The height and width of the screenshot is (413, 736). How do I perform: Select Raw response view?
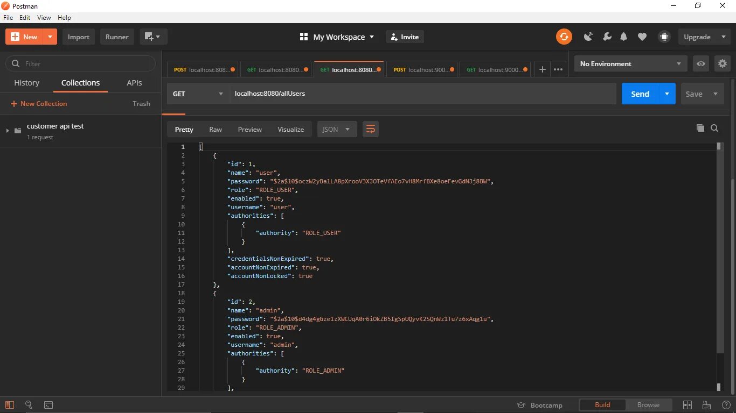click(216, 129)
